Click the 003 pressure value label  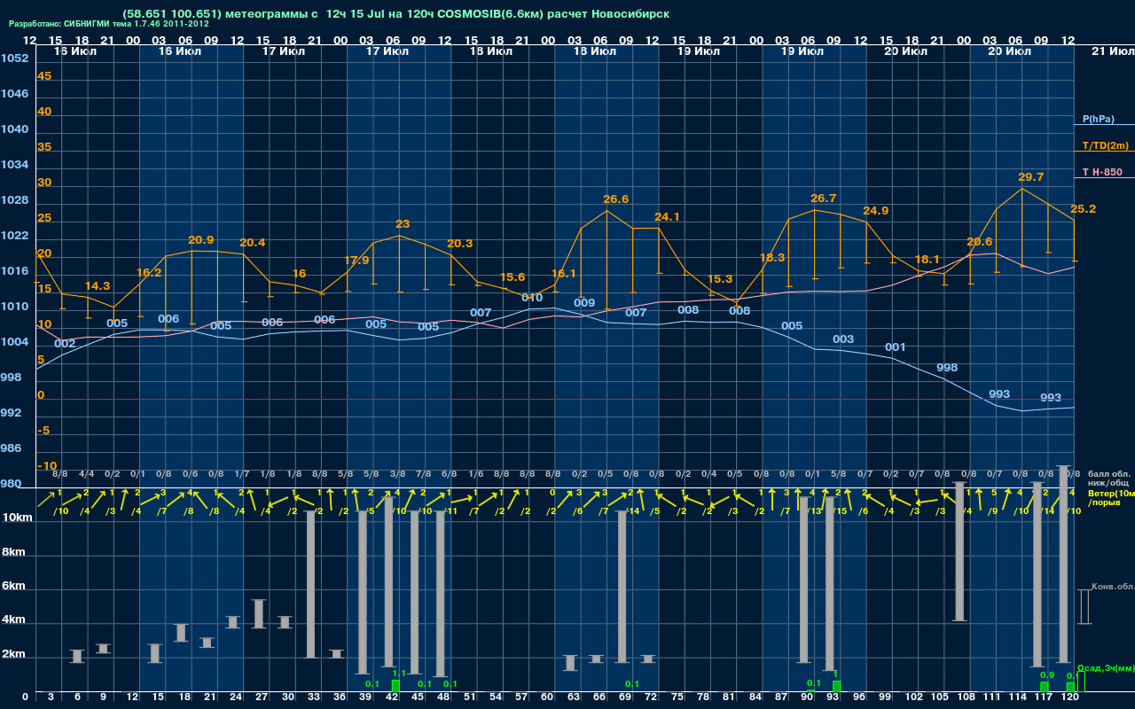click(x=843, y=339)
